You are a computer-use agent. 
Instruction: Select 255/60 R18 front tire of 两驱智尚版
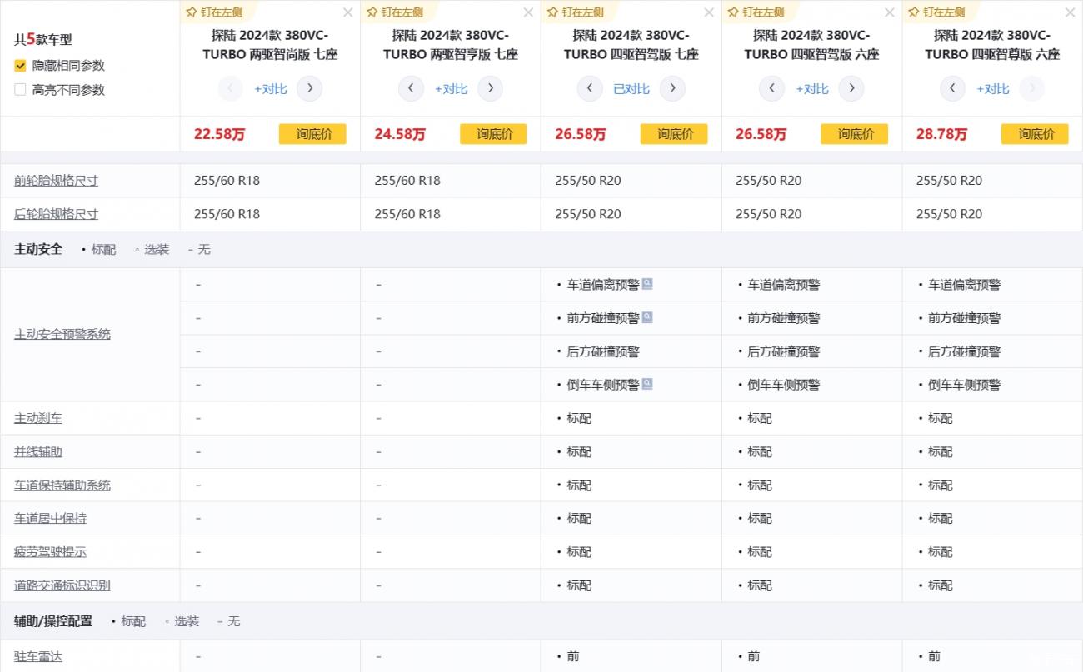point(227,181)
